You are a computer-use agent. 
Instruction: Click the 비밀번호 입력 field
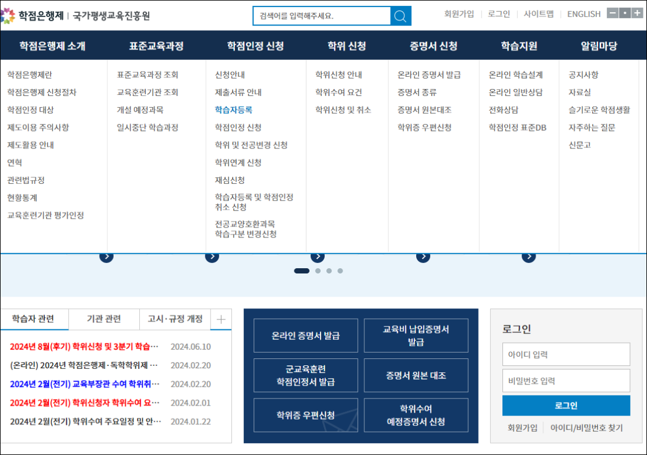pyautogui.click(x=566, y=381)
